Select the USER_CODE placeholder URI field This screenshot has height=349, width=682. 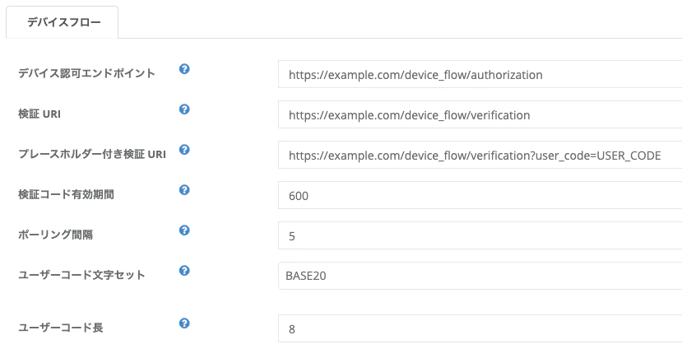[480, 155]
